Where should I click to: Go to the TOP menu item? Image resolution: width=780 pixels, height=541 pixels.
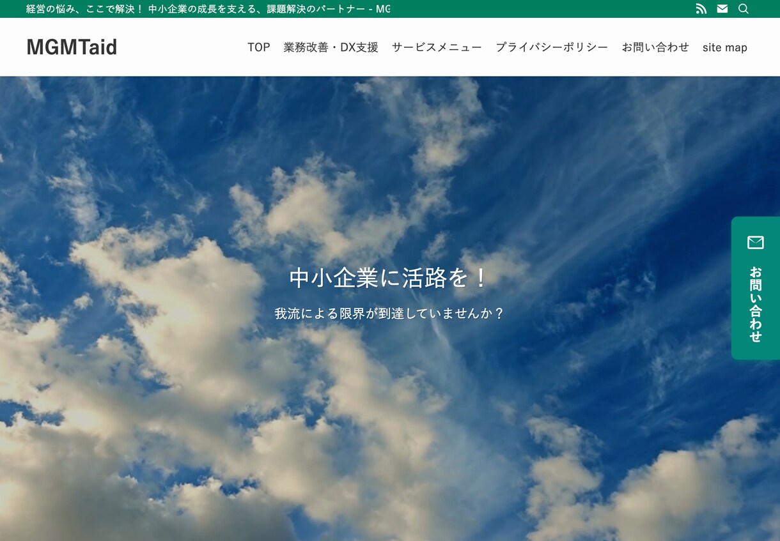pos(259,47)
